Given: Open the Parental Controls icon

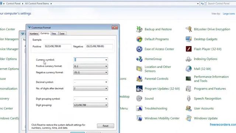Looking at the screenshot, I should (x=139, y=79).
